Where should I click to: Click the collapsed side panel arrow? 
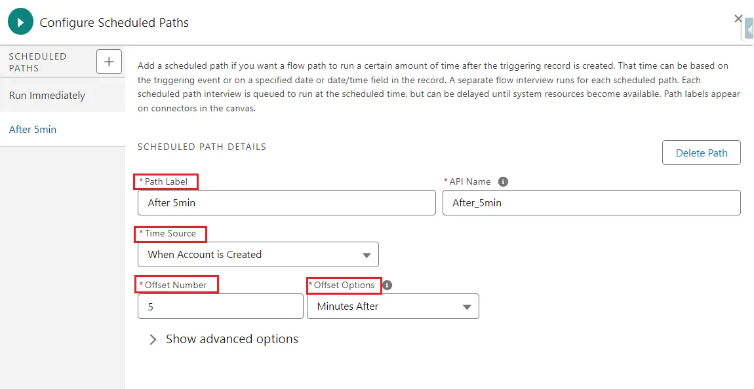(749, 29)
